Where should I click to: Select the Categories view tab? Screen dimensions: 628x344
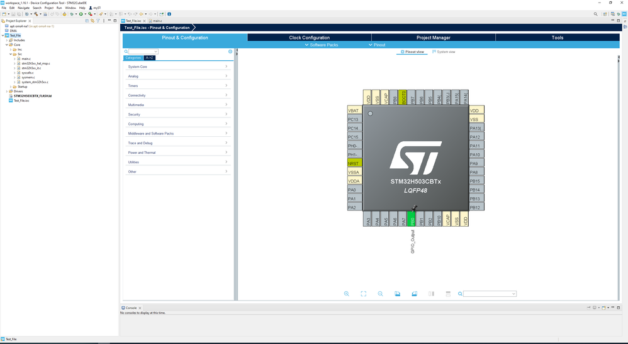point(133,58)
